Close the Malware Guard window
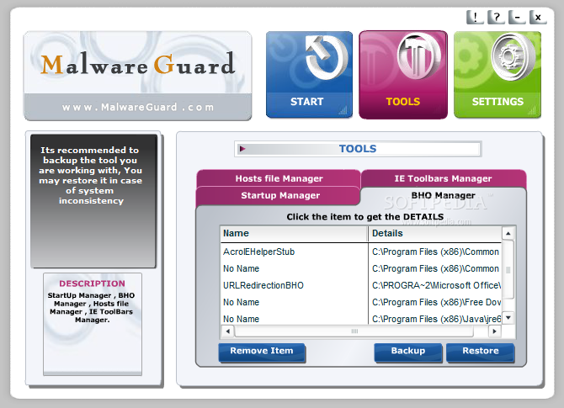 pyautogui.click(x=538, y=17)
